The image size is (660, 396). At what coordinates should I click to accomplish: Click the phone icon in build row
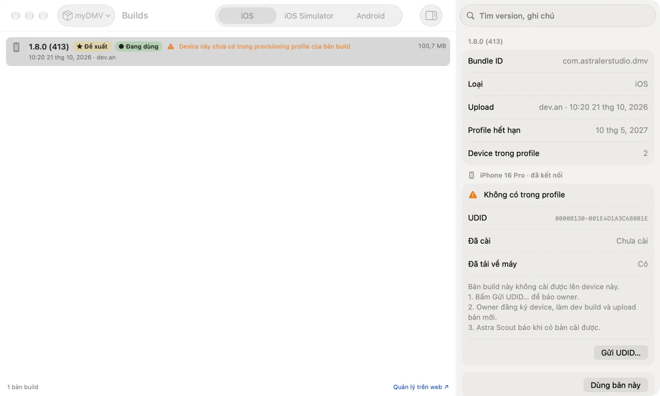[x=16, y=47]
